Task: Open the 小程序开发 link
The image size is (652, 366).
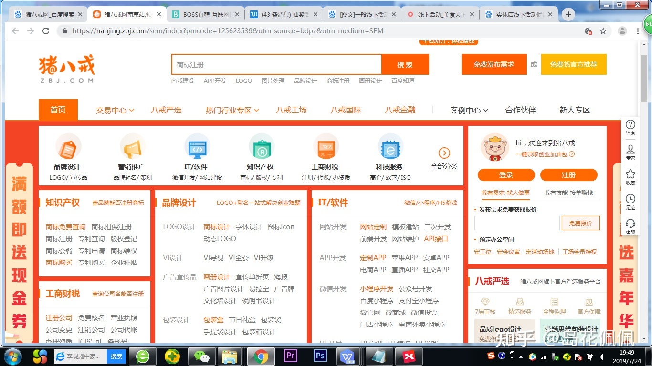Action: click(377, 289)
